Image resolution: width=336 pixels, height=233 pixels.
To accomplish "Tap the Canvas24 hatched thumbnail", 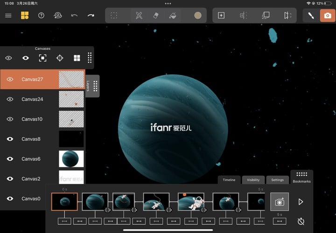I will coord(71,99).
